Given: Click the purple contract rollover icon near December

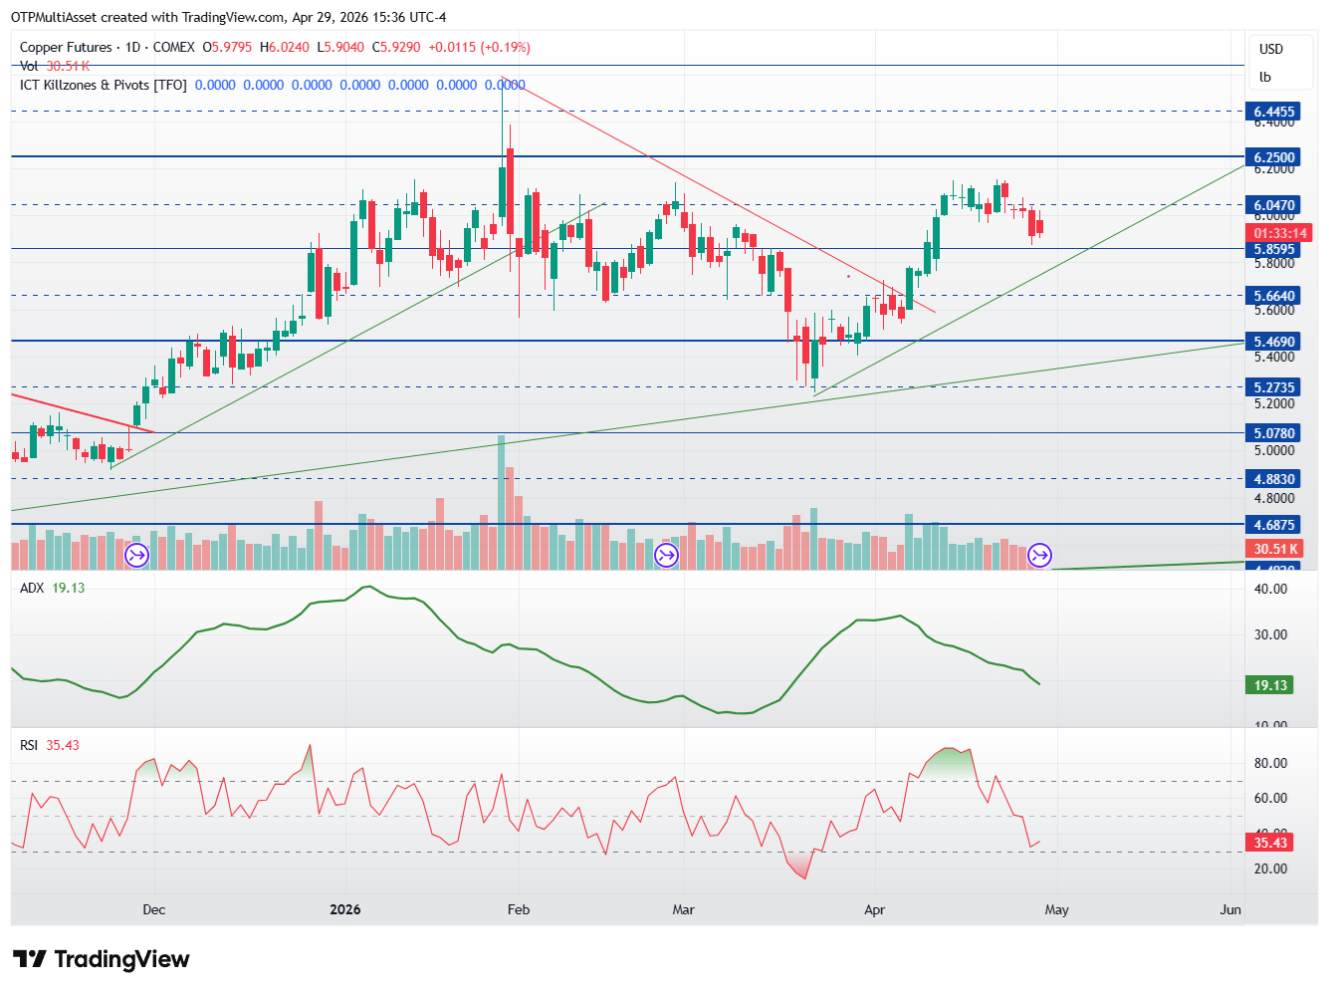Looking at the screenshot, I should [x=136, y=555].
